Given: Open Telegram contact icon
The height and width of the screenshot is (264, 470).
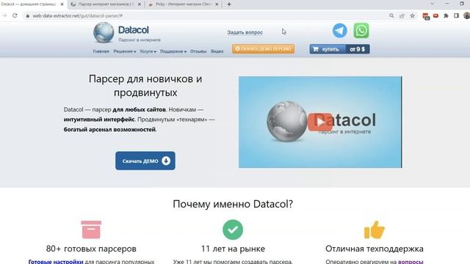Looking at the screenshot, I should pos(339,31).
